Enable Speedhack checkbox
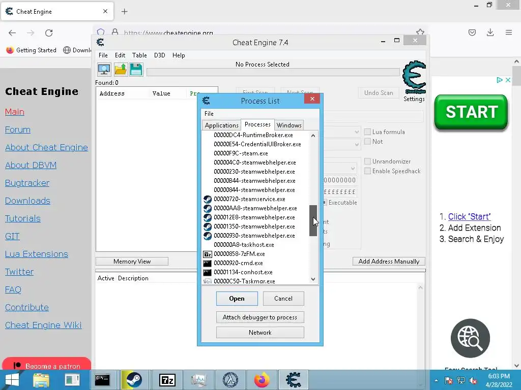 click(x=367, y=171)
